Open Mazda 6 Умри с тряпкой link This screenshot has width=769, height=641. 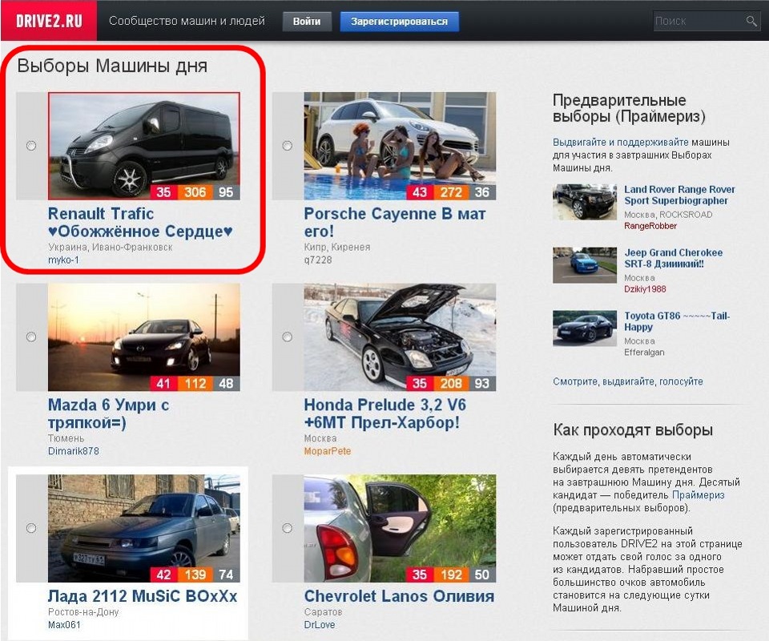click(108, 413)
